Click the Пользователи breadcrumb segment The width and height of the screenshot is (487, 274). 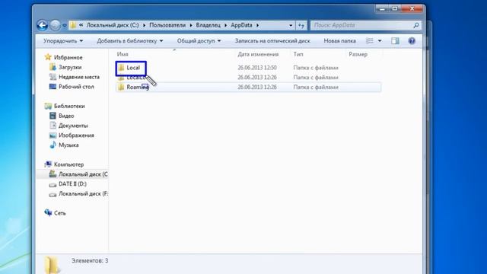[167, 25]
